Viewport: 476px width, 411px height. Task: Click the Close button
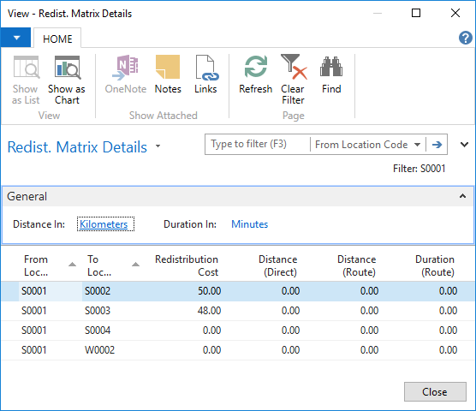pos(435,392)
